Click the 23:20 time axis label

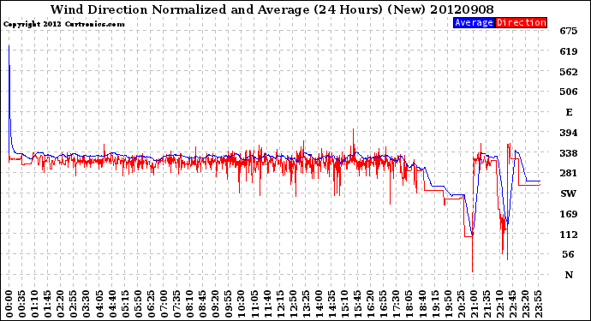(525, 304)
